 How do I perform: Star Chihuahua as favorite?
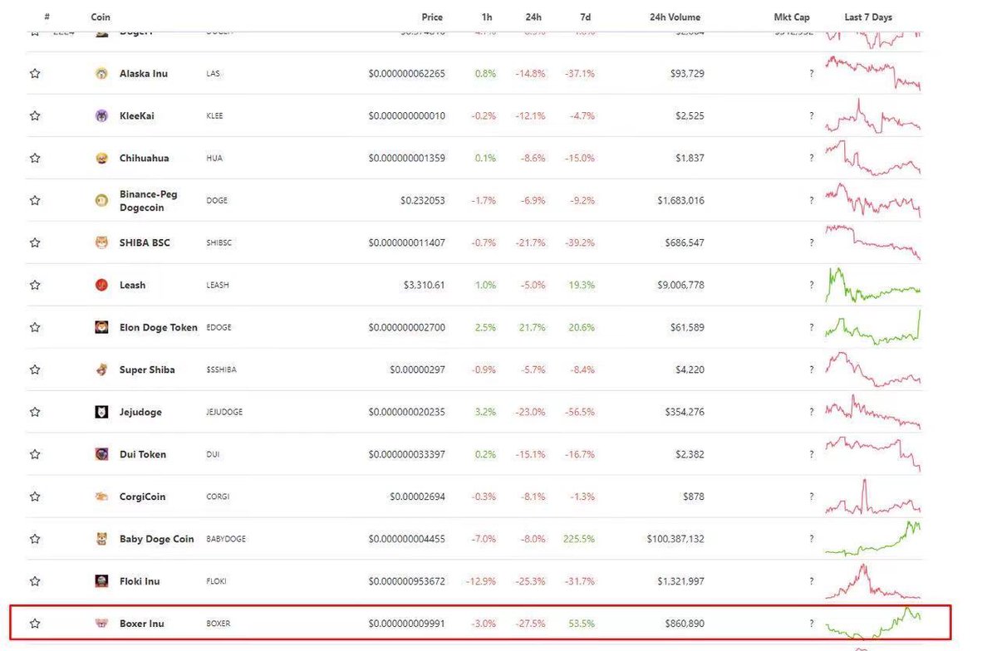pos(35,159)
